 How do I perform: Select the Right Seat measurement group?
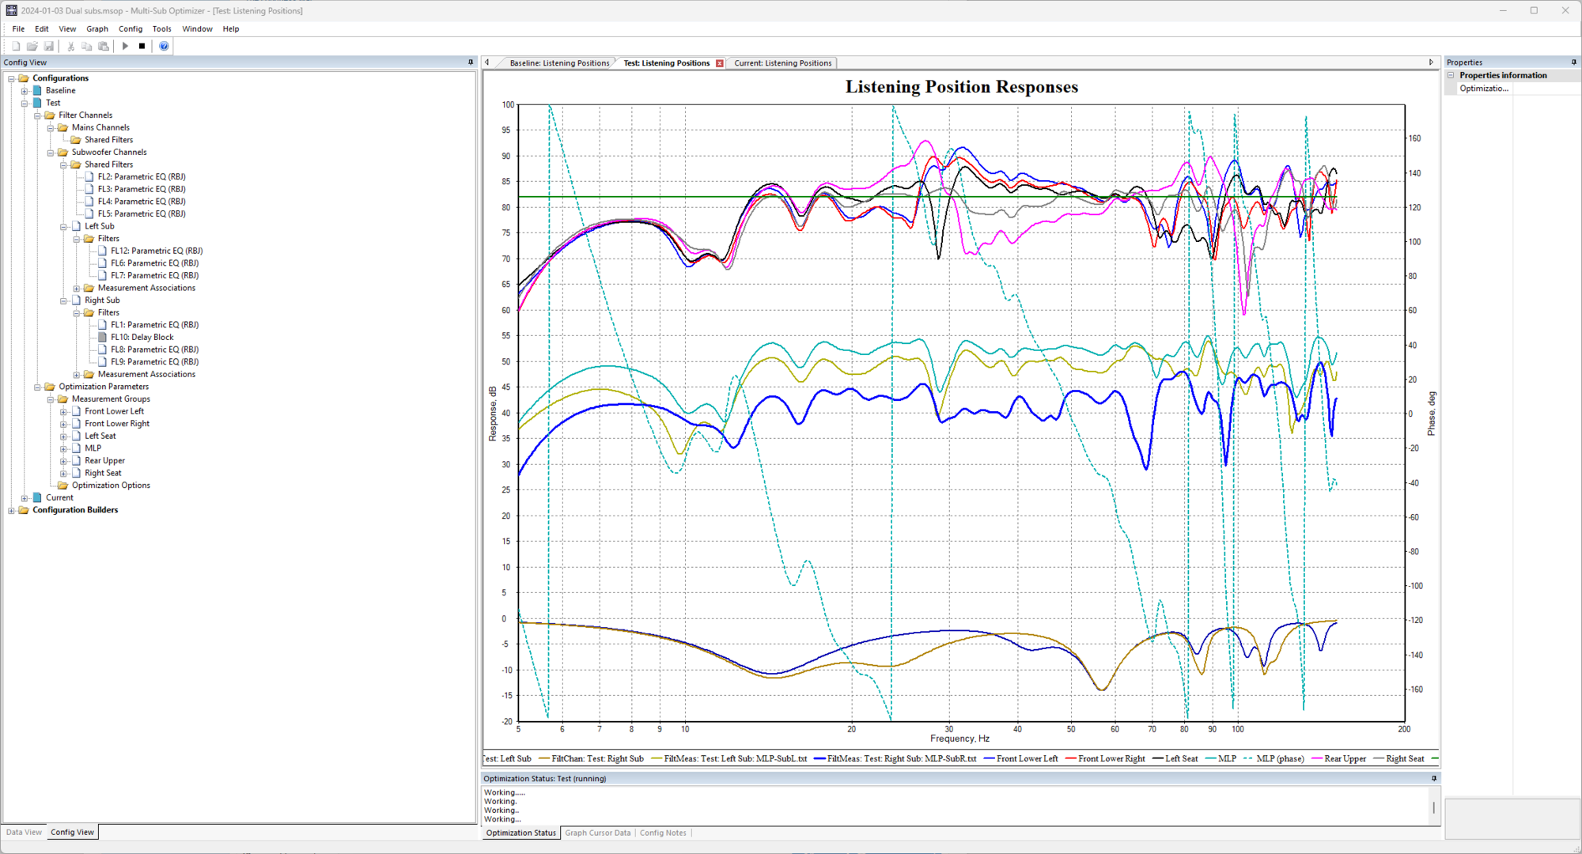[x=103, y=473]
